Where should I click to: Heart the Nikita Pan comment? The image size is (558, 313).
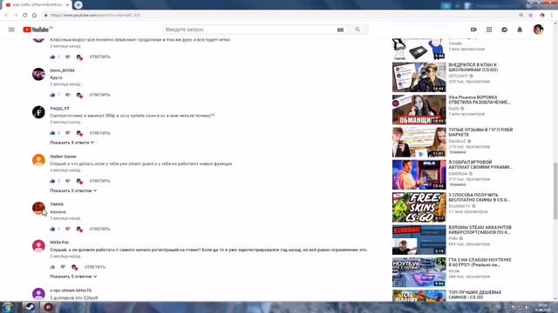click(x=74, y=267)
